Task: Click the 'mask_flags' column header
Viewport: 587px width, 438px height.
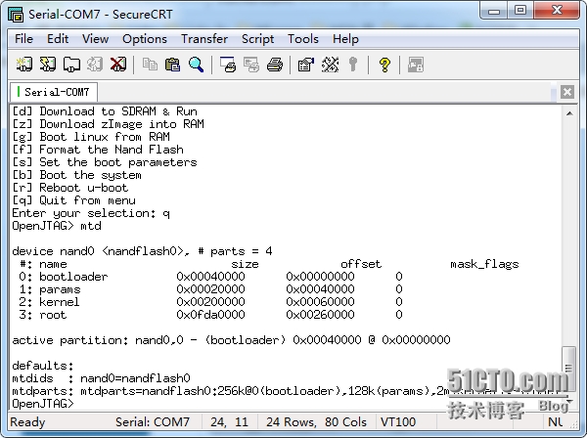Action: [x=484, y=264]
